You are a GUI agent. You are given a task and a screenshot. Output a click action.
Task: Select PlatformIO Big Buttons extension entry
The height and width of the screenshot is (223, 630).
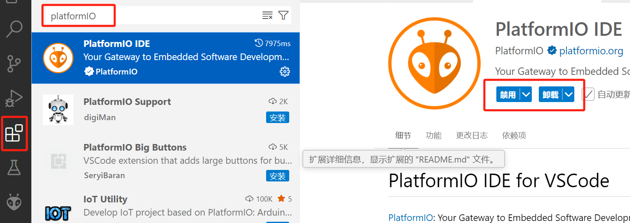[x=166, y=161]
